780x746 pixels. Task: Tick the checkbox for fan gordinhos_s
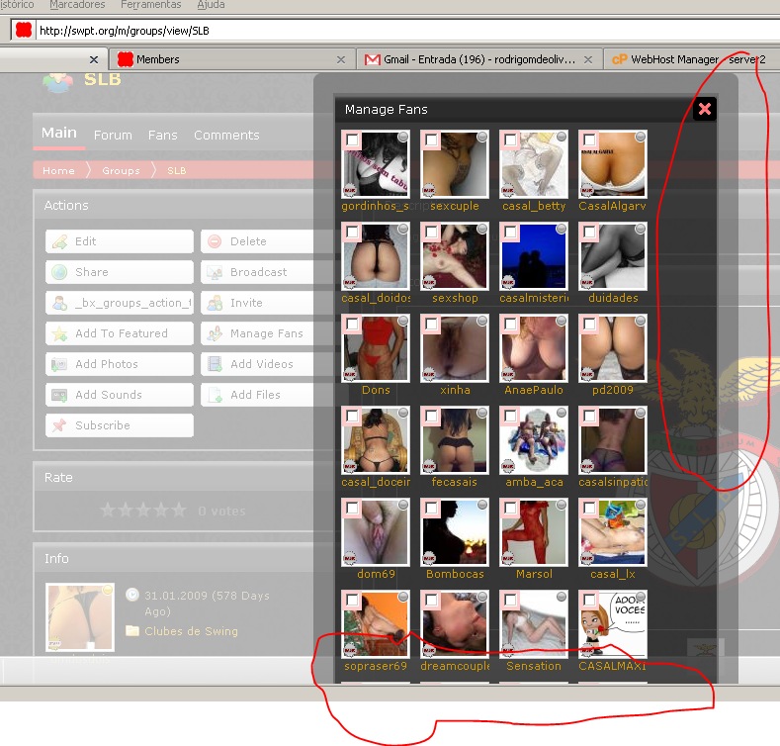click(352, 140)
